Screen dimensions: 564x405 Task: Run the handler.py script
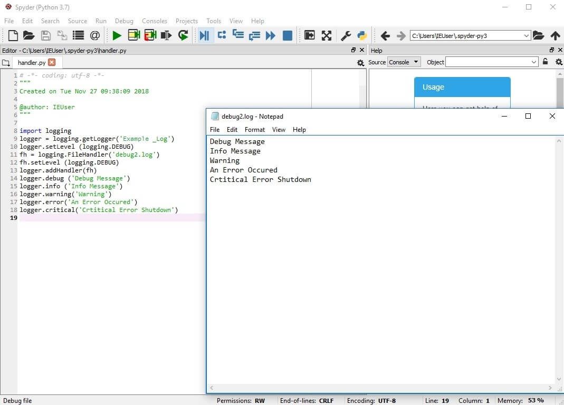pyautogui.click(x=116, y=35)
